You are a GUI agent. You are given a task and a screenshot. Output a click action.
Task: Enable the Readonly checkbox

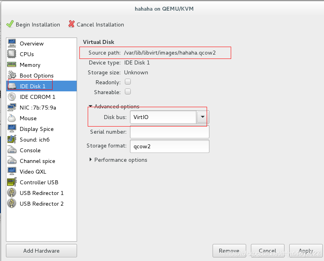[x=128, y=82]
